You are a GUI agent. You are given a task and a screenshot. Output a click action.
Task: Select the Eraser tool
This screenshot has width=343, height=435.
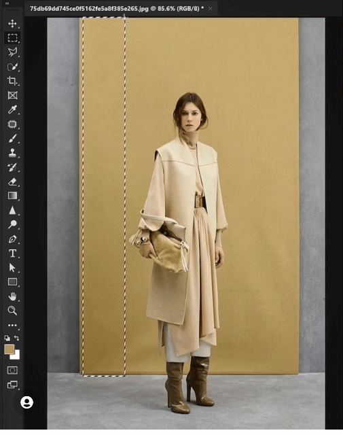click(x=12, y=181)
